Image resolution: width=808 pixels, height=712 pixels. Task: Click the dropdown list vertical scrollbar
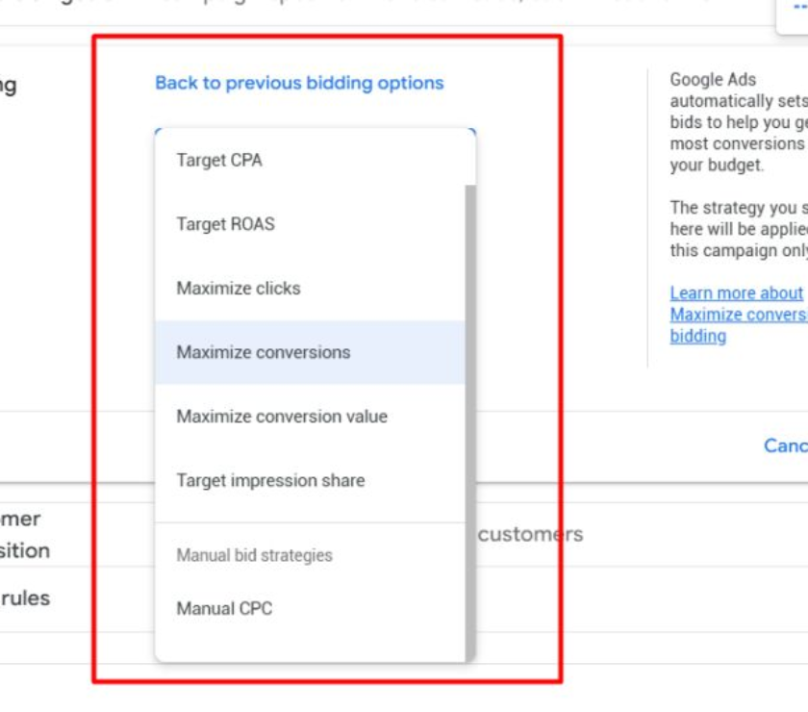tap(470, 422)
